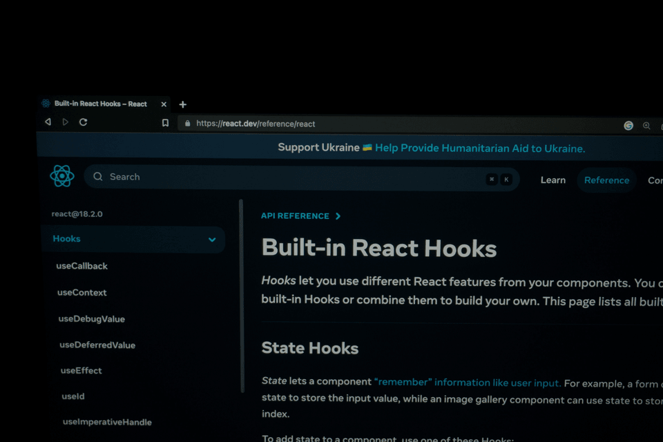663x442 pixels.
Task: Select useCallback in the sidebar
Action: (81, 266)
